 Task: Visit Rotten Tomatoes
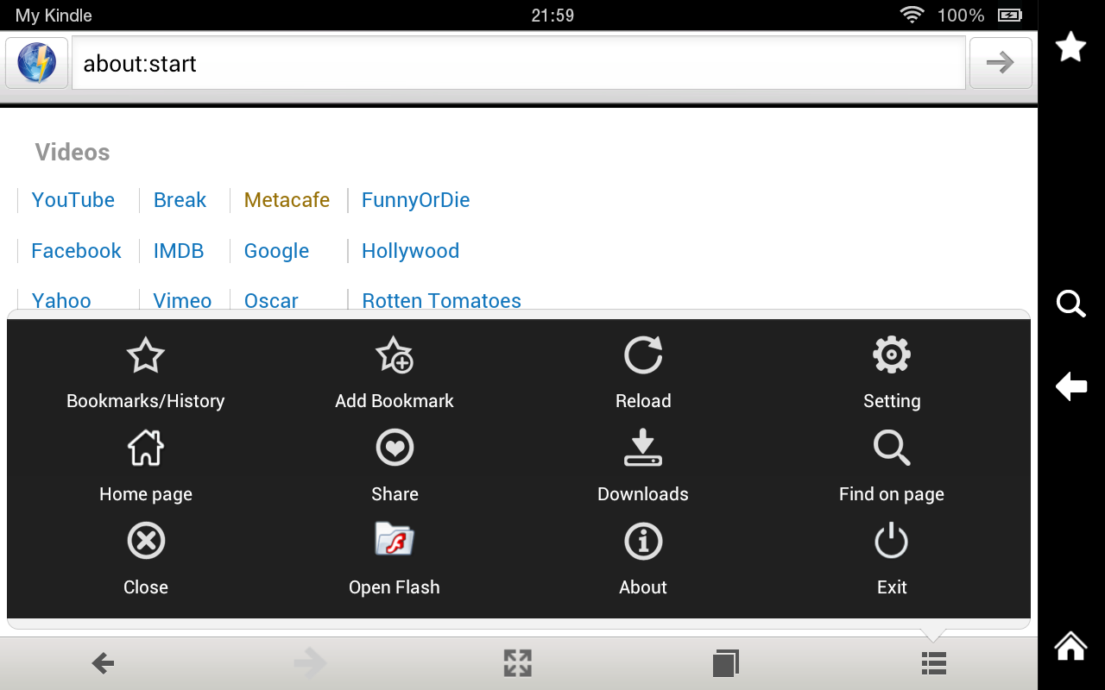441,300
